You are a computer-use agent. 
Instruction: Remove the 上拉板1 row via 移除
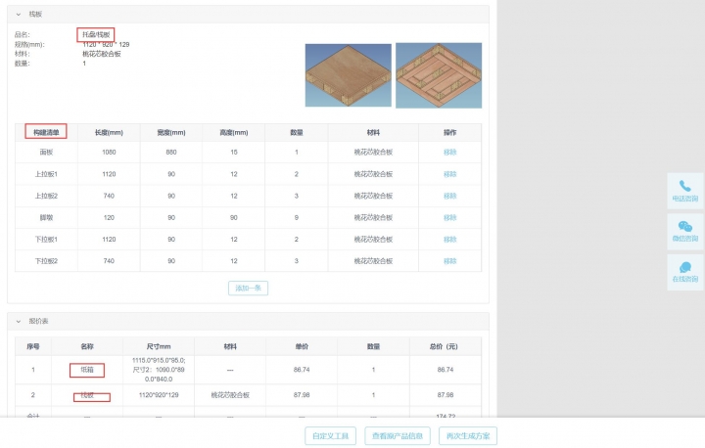point(449,174)
